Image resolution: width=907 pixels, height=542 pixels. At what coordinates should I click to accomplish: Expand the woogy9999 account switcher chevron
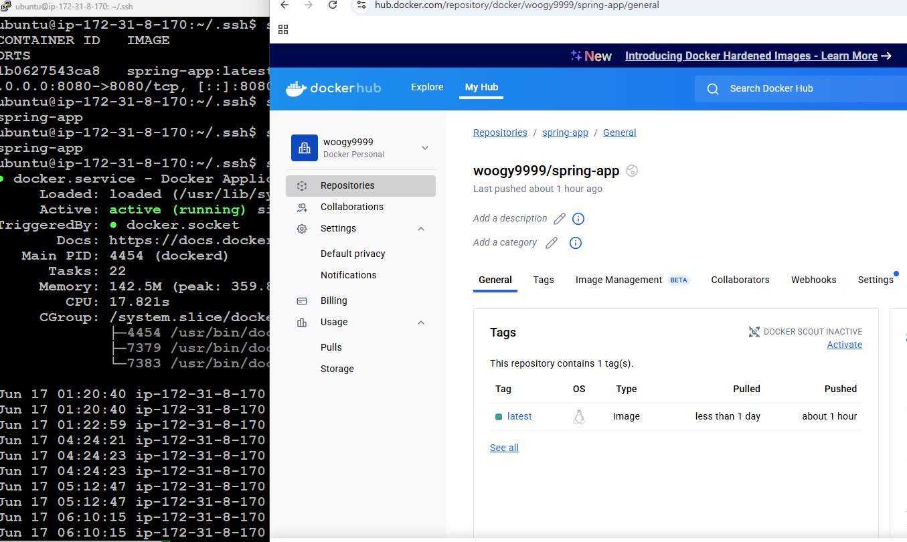coord(424,148)
